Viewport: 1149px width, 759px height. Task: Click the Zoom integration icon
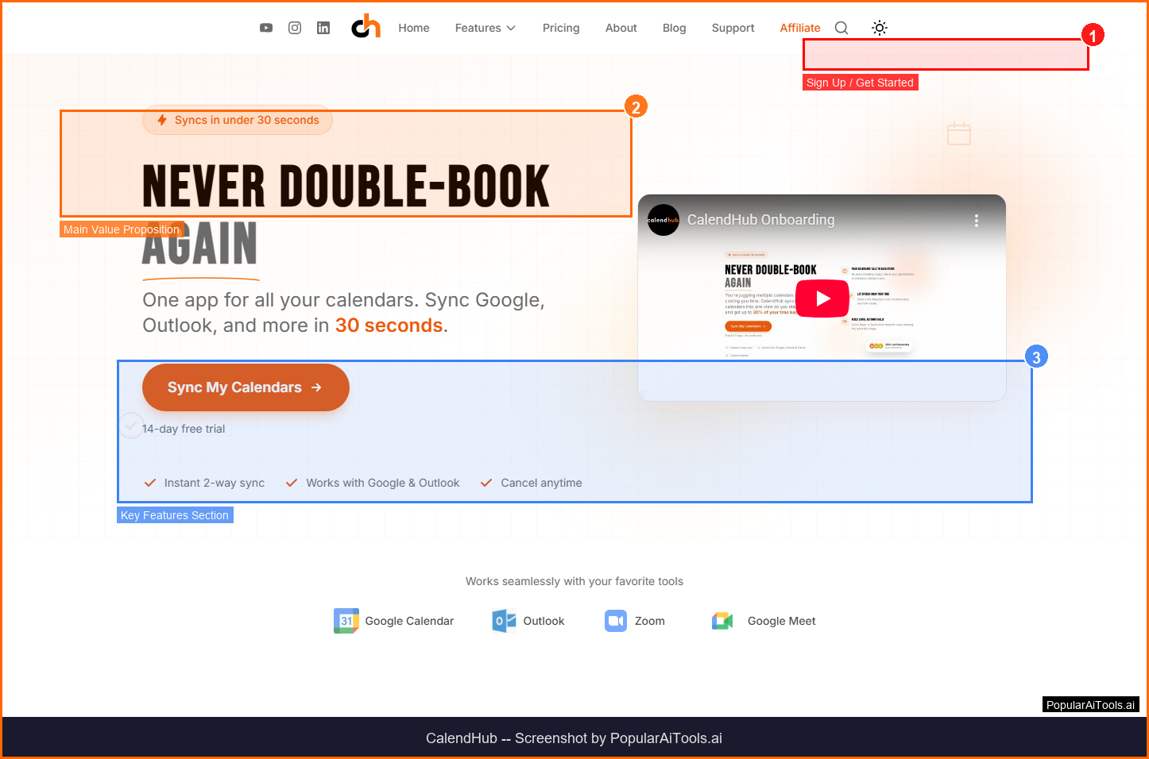[x=616, y=621]
